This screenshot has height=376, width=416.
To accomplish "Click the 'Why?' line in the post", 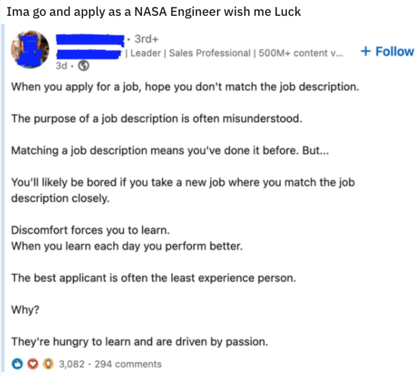I will [x=25, y=310].
